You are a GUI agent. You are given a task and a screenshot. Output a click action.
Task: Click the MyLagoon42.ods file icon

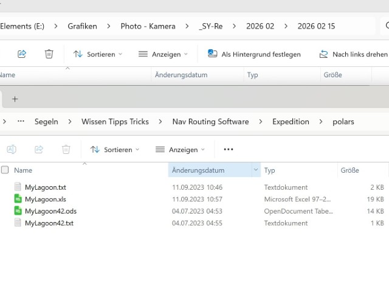click(x=18, y=211)
